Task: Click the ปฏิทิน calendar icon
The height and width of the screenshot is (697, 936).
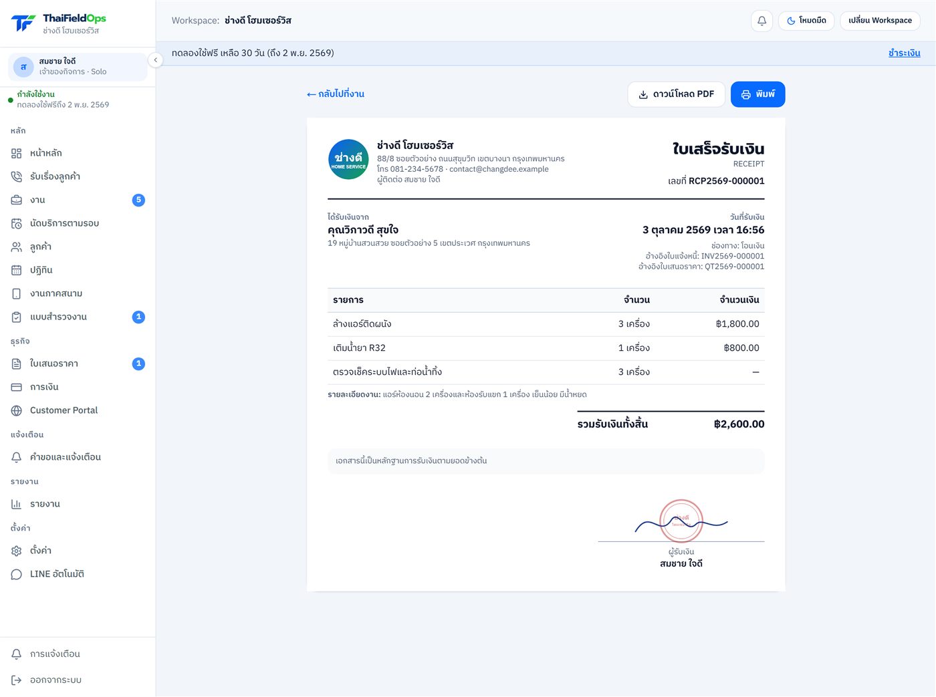Action: 17,270
